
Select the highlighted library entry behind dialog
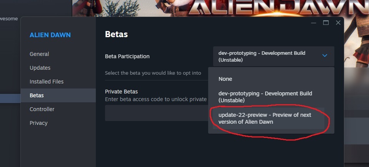(10, 98)
